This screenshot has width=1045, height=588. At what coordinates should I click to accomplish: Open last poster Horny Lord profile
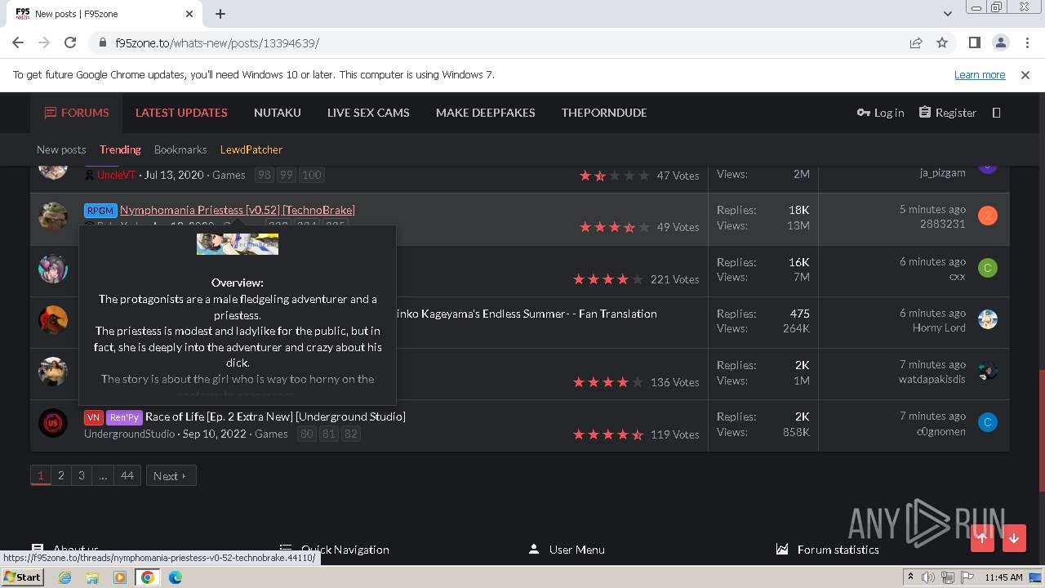pos(939,327)
